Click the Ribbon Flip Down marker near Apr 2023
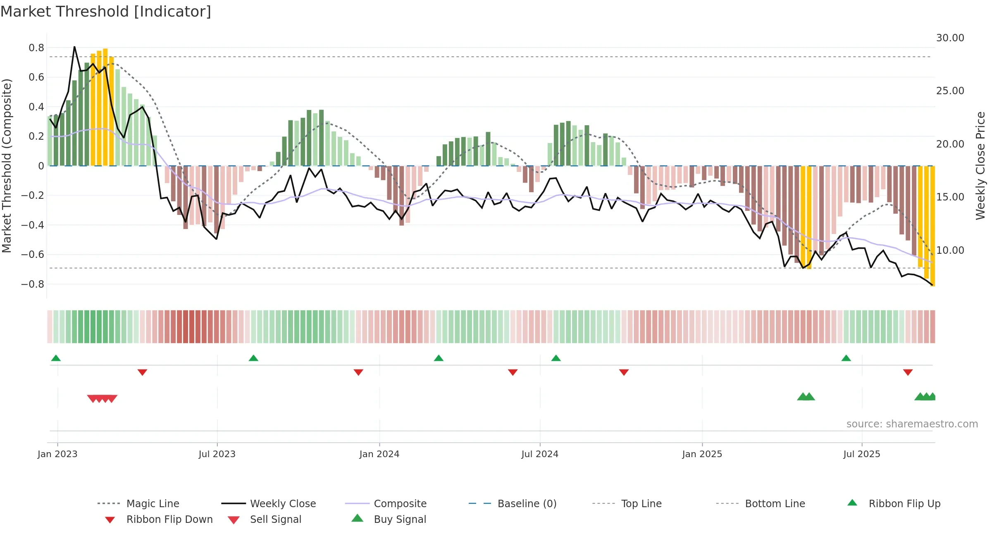 tap(142, 372)
